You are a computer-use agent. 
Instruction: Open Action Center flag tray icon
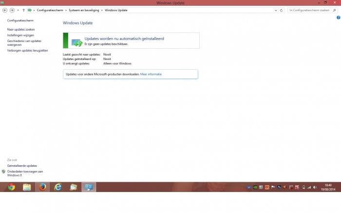click(x=273, y=187)
